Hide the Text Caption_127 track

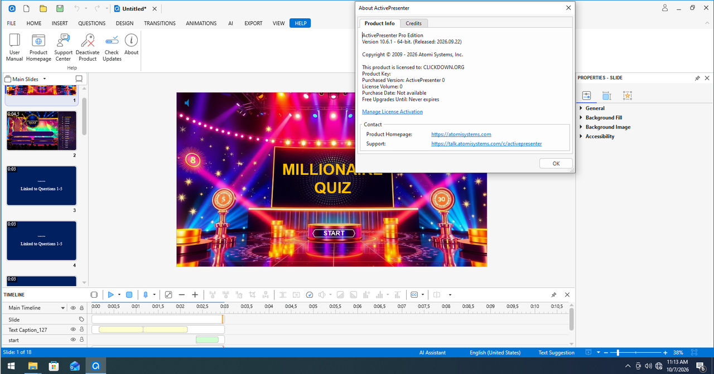coord(73,329)
